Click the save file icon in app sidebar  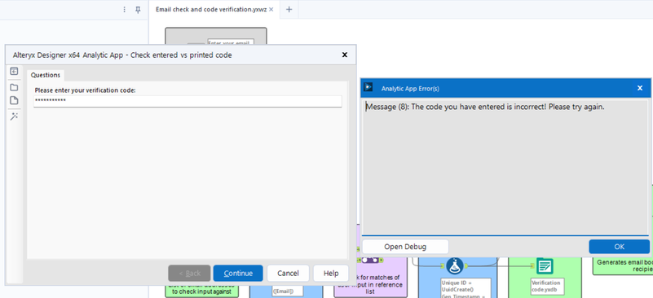click(14, 100)
